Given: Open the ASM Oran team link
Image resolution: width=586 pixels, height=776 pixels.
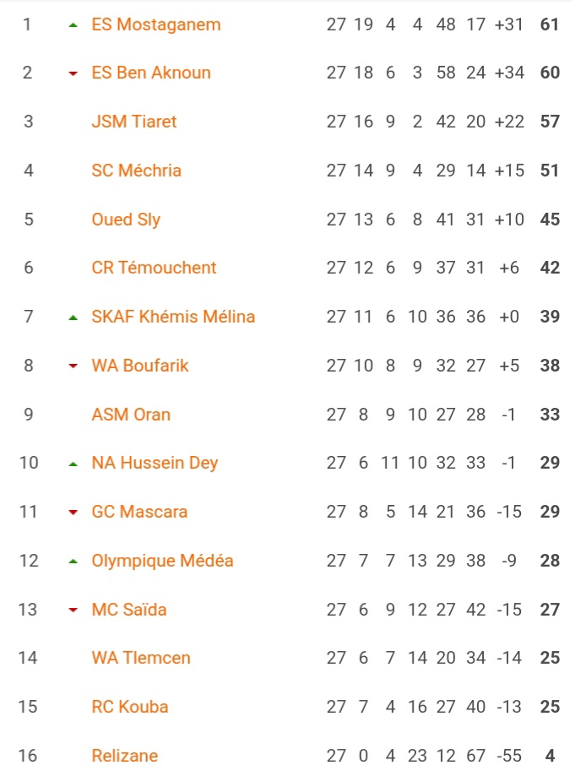Looking at the screenshot, I should pos(131,415).
